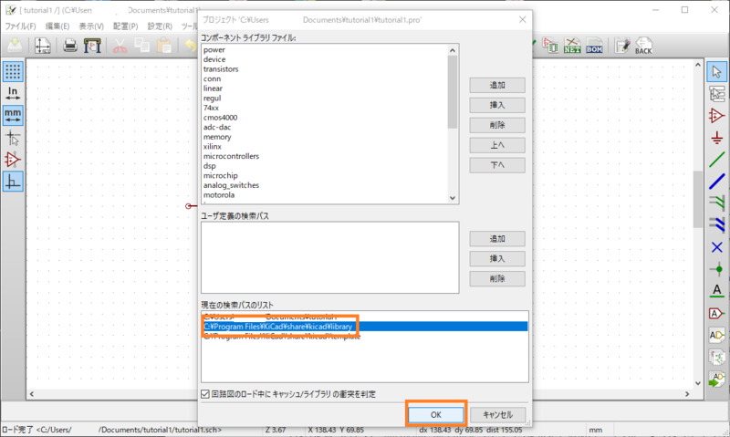Select the hierarchical sheet tool
The image size is (730, 437).
pyautogui.click(x=716, y=357)
